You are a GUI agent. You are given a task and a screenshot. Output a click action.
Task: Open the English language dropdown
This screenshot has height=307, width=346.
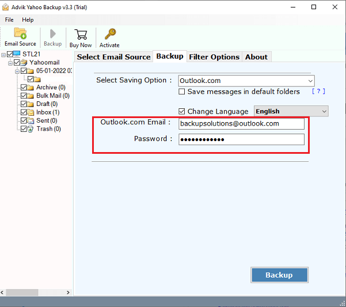[x=291, y=111]
